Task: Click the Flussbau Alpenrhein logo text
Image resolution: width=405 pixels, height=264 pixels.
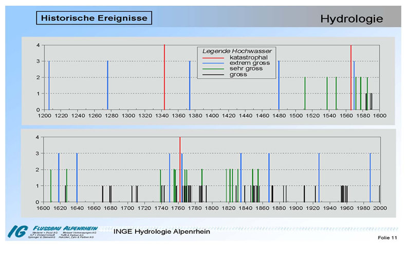Action: (x=65, y=228)
